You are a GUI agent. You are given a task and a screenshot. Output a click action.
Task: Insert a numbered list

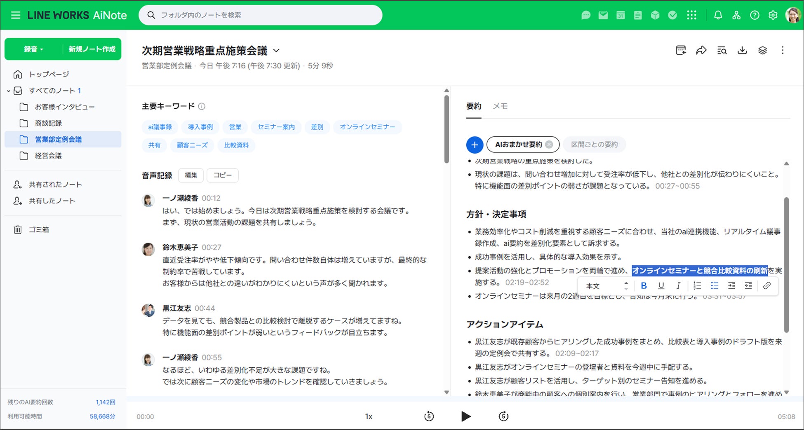[x=697, y=285]
